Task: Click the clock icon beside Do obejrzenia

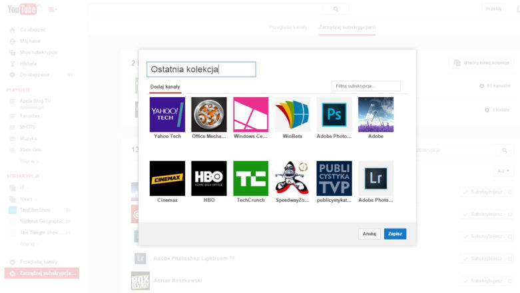Action: click(x=12, y=75)
